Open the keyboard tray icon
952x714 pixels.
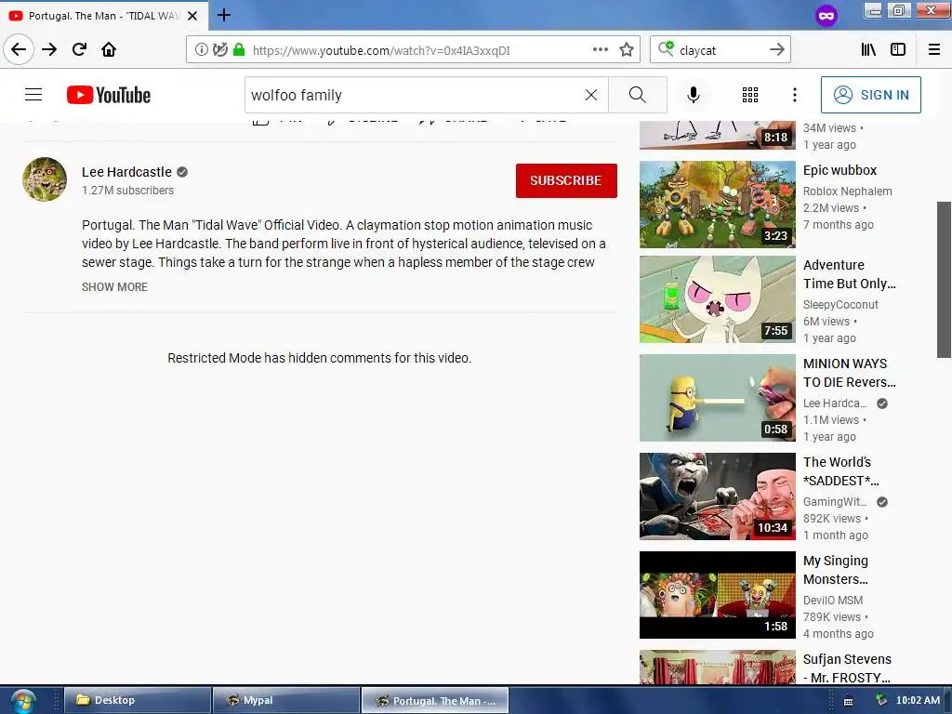click(848, 701)
